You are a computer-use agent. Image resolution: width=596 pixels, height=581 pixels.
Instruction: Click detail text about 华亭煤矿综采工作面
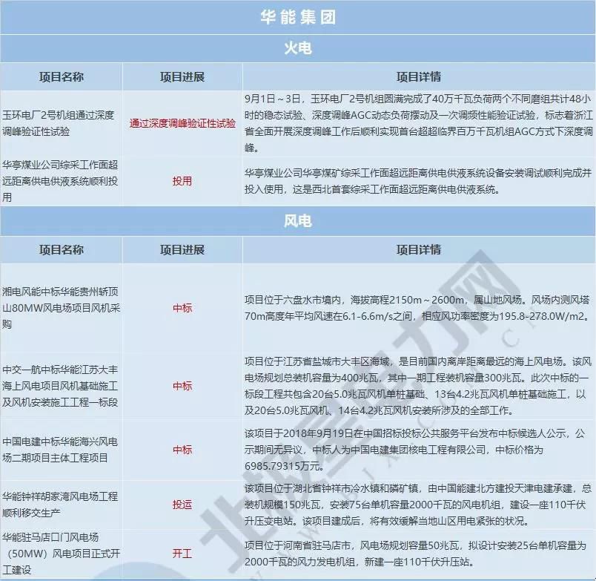coord(418,181)
